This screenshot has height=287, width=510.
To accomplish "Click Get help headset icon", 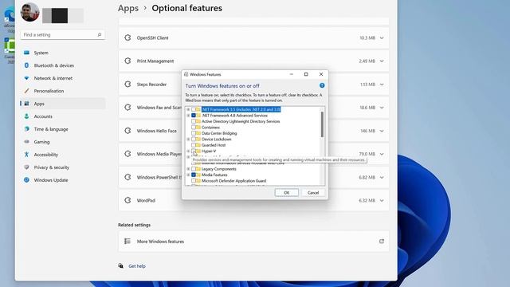I will 120,265.
